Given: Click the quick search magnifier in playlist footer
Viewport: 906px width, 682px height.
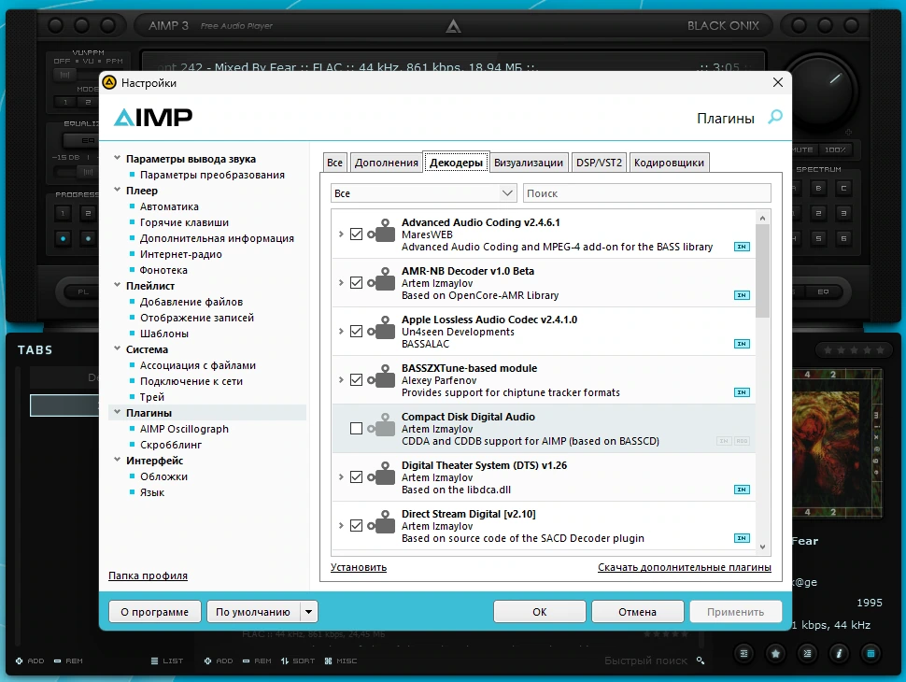Looking at the screenshot, I should point(701,661).
